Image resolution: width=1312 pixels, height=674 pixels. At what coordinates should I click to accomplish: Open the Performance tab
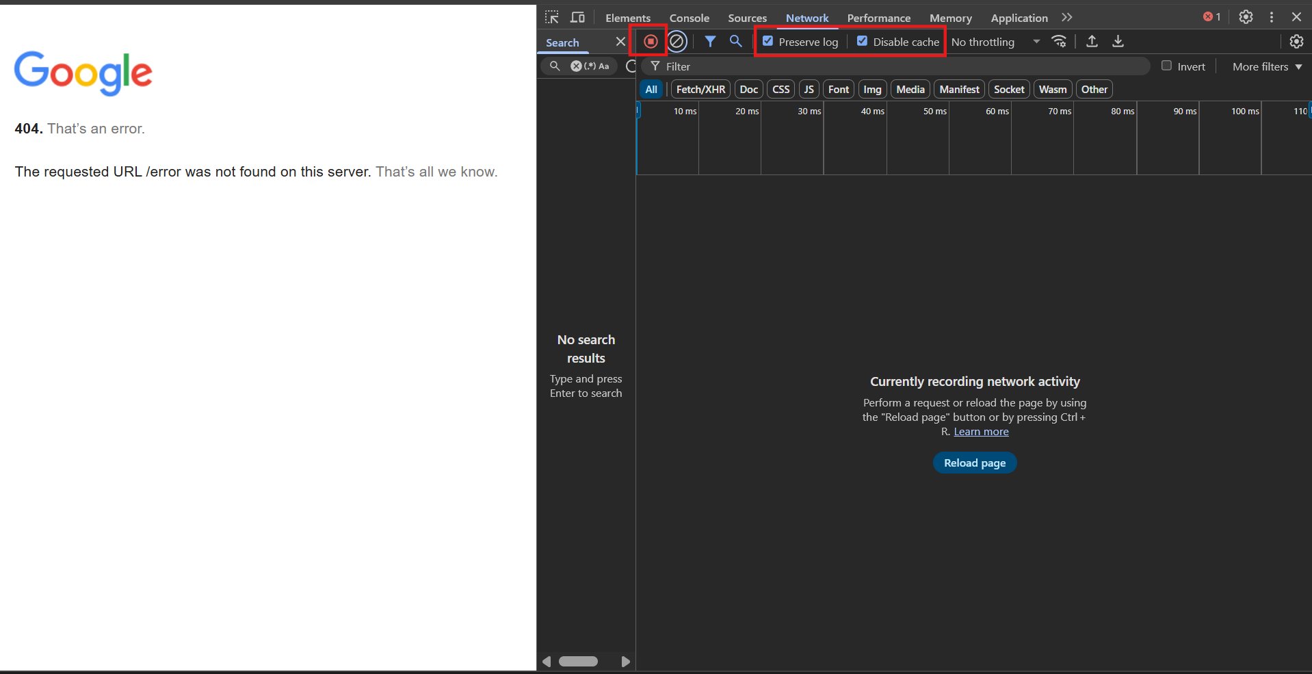click(x=878, y=18)
